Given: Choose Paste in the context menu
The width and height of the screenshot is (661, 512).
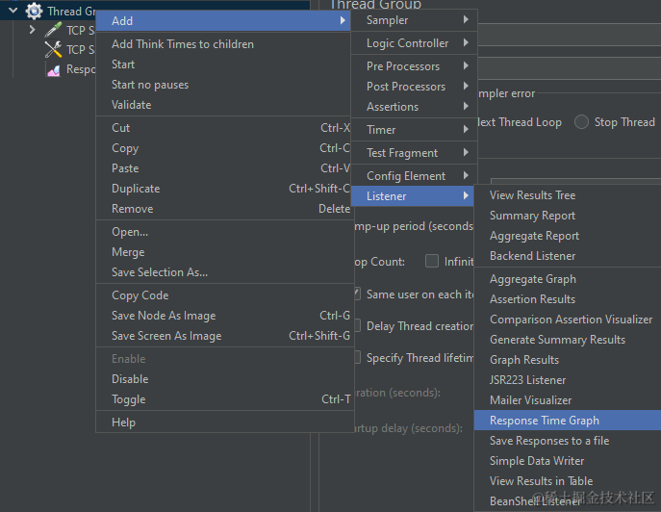Looking at the screenshot, I should [223, 168].
